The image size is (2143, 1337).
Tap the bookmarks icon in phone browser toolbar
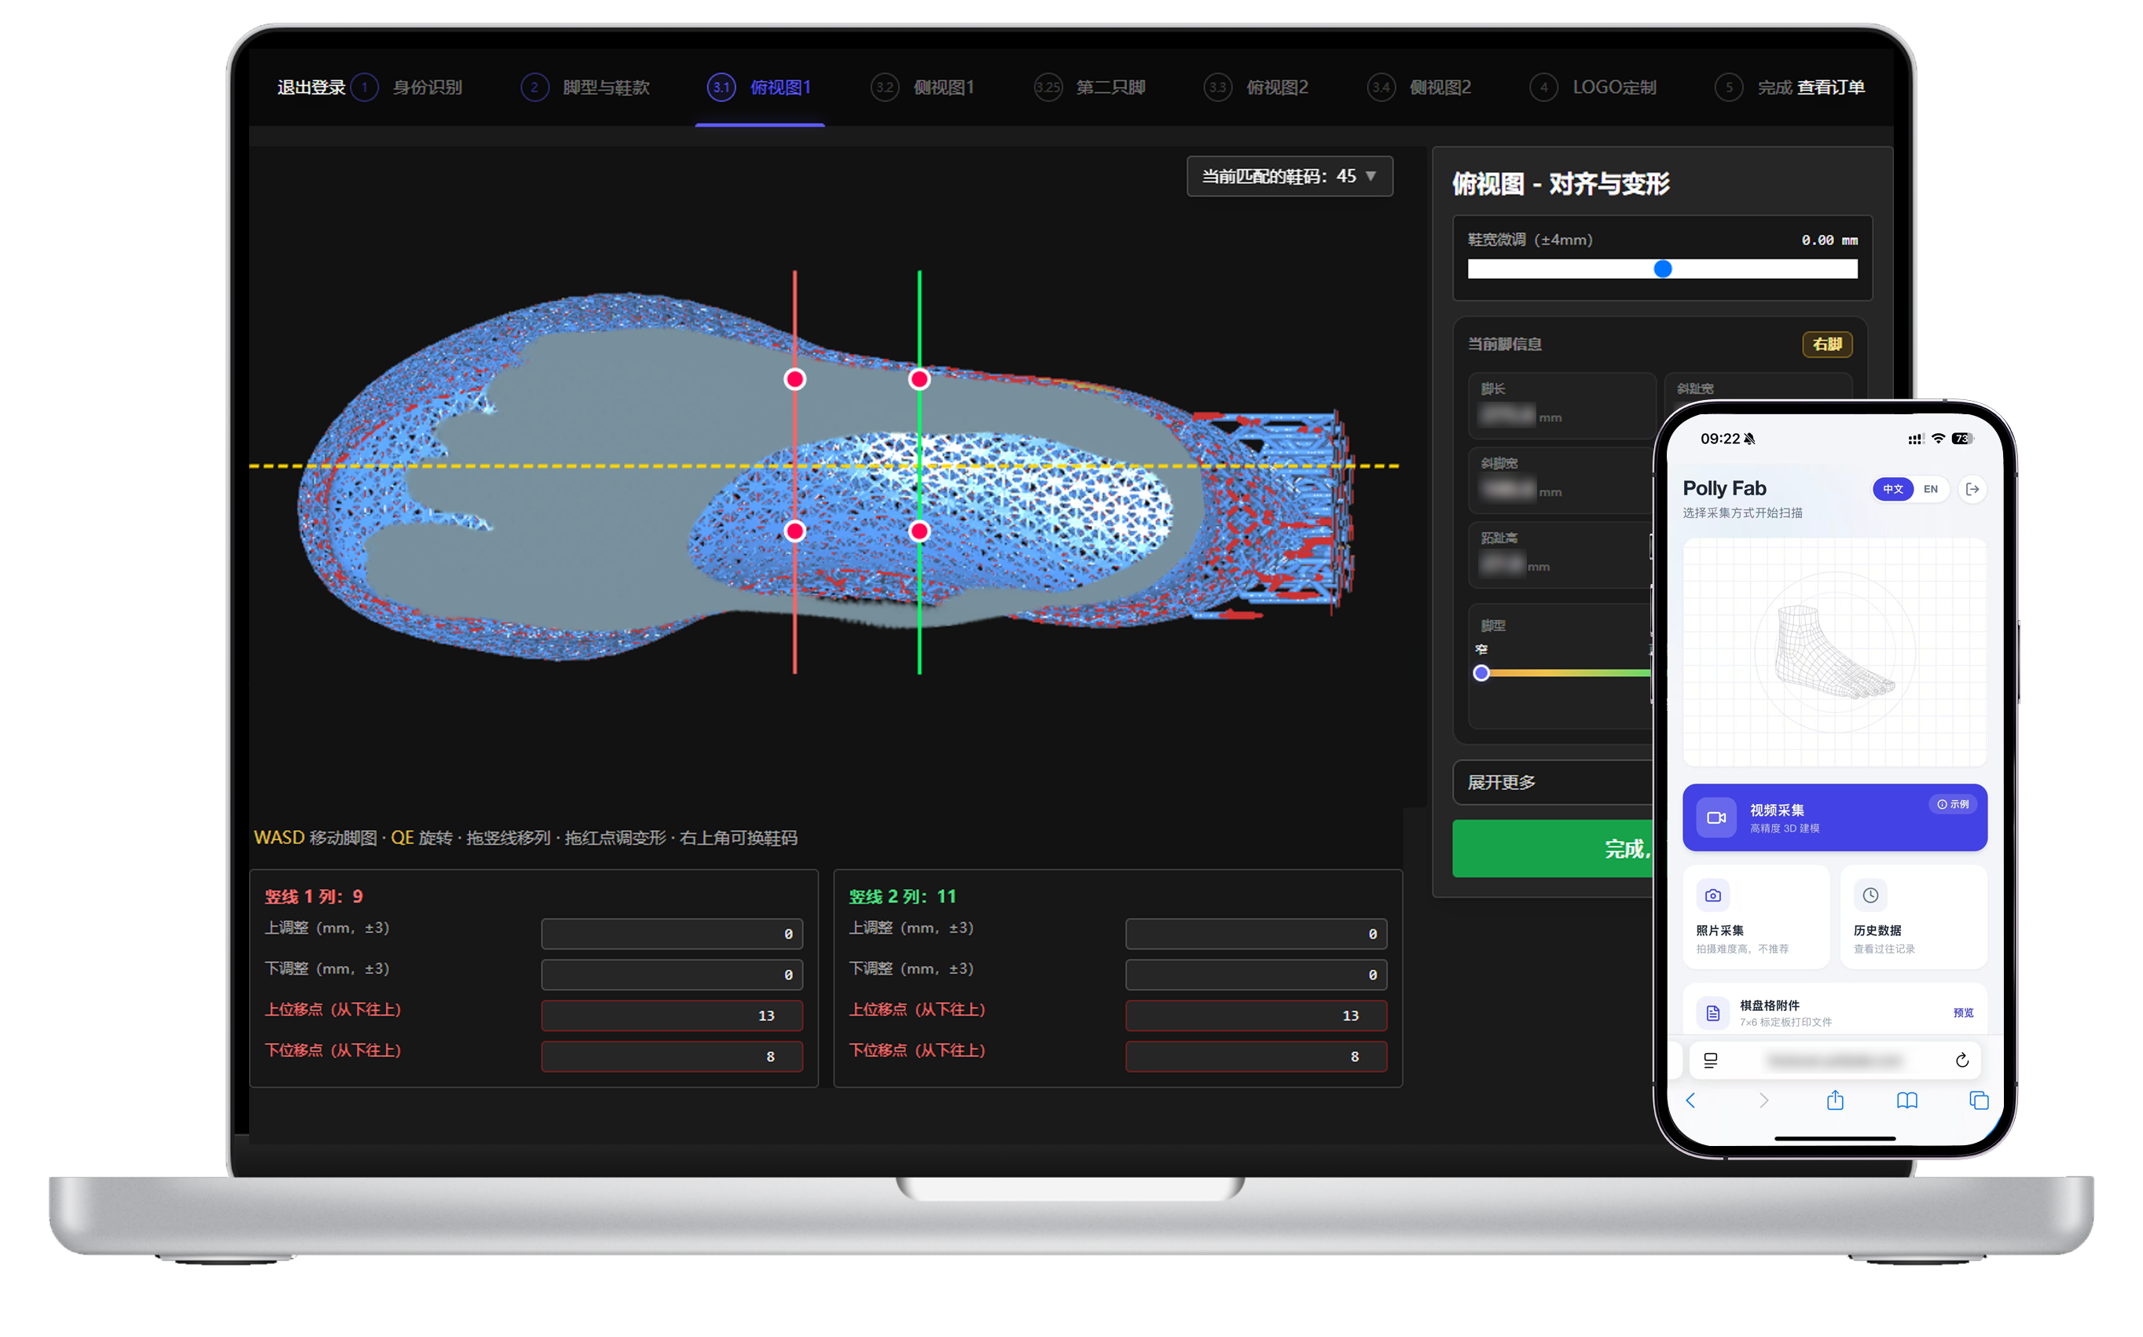click(x=1907, y=1100)
